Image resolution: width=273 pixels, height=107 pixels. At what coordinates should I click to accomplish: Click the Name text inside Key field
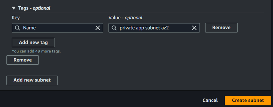coord(29,28)
